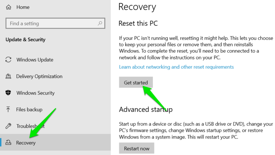This screenshot has height=155, width=275.
Task: Select Delivery Optimization in sidebar
Action: click(39, 76)
